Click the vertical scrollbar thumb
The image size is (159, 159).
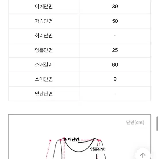[x=157, y=123]
